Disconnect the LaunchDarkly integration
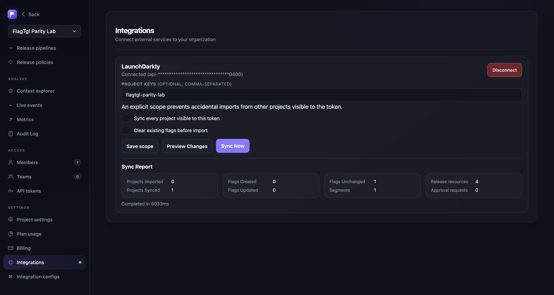The width and height of the screenshot is (554, 295). (x=505, y=70)
